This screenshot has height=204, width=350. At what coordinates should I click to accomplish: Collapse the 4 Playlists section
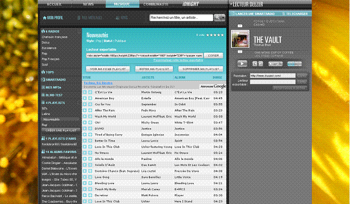pos(79,103)
